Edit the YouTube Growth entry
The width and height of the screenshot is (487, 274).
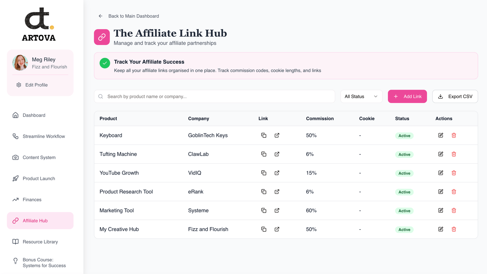pos(441,173)
